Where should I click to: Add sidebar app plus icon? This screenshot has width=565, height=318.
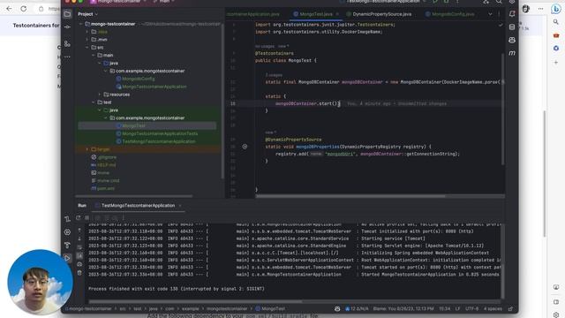click(556, 63)
